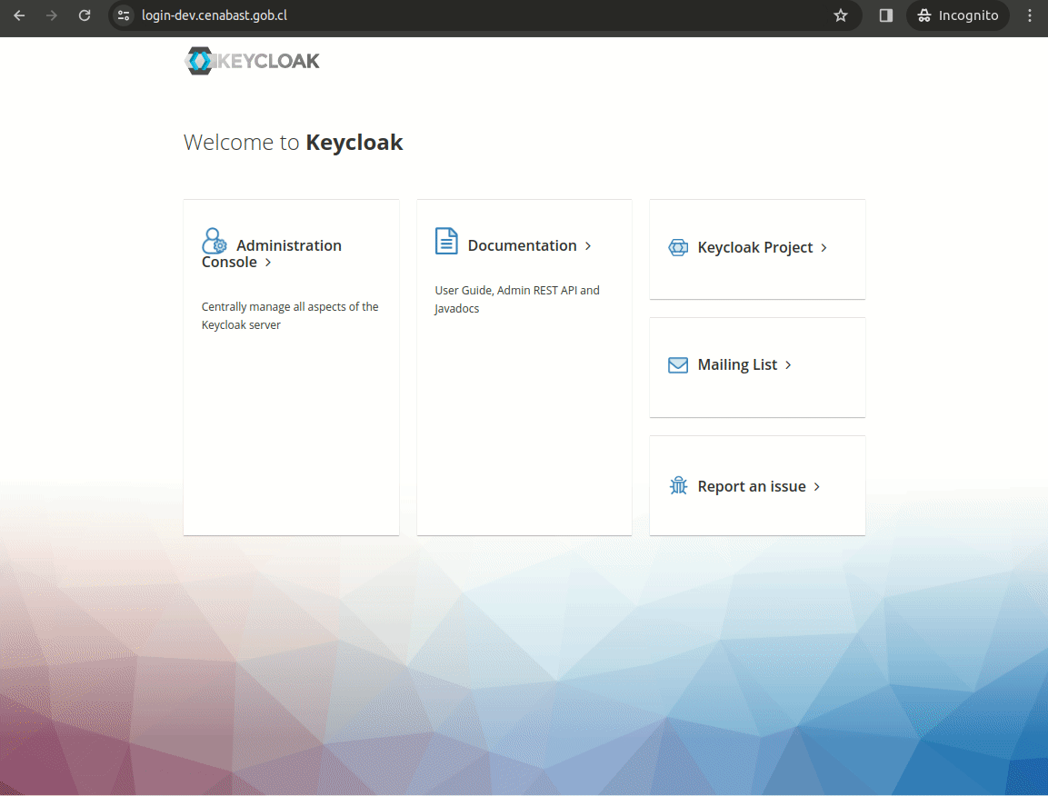1048x796 pixels.
Task: Open the Incognito profile icon
Action: (926, 15)
